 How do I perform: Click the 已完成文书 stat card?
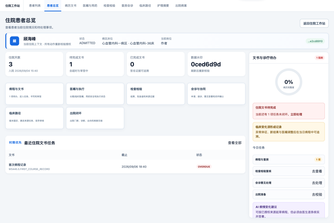click(x=156, y=64)
